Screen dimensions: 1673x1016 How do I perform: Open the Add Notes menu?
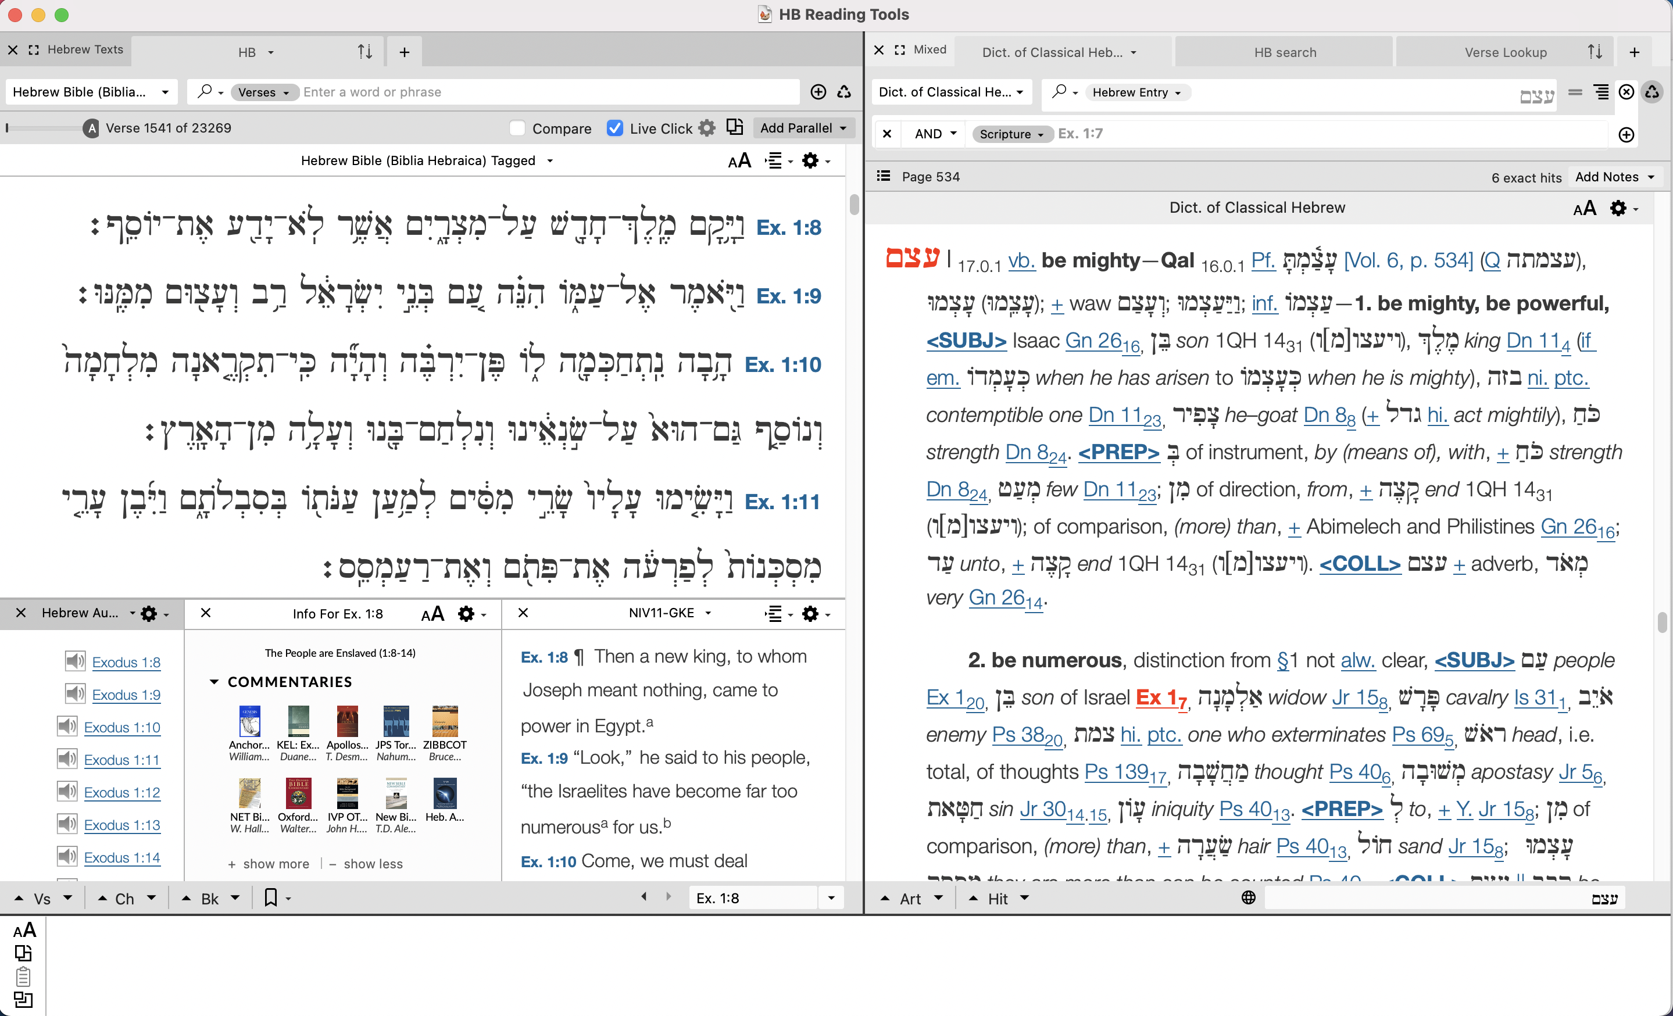coord(1615,177)
